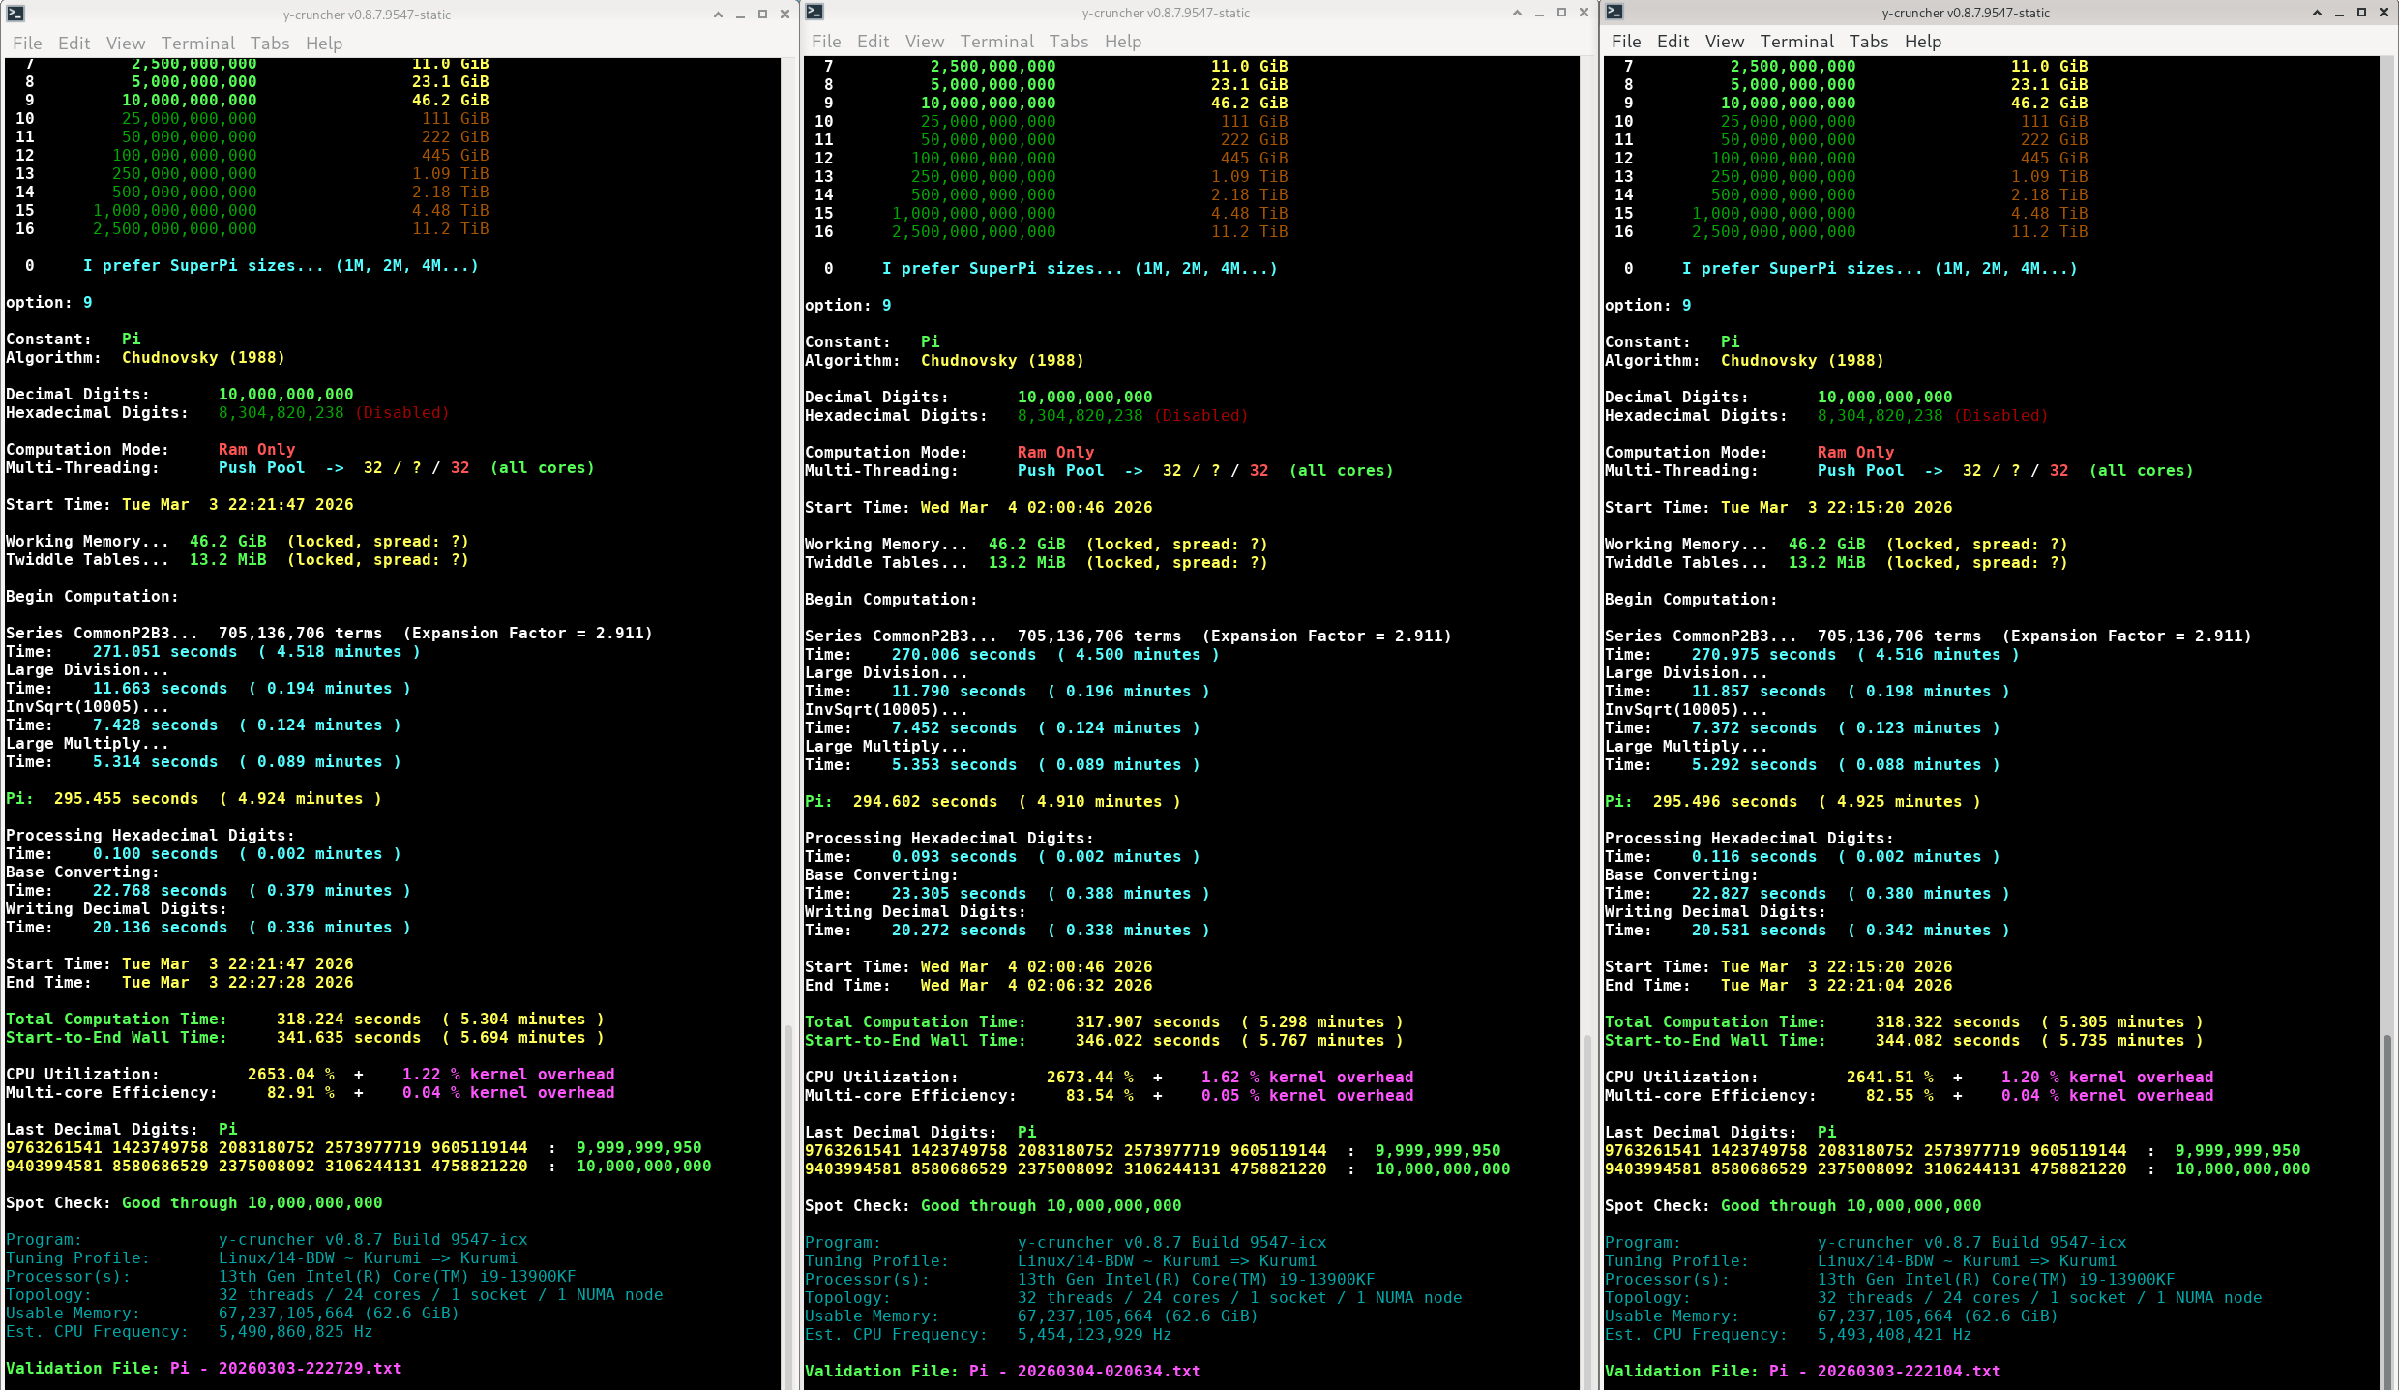Click the terminal icon in the left window's title bar
This screenshot has width=2399, height=1390.
15,15
